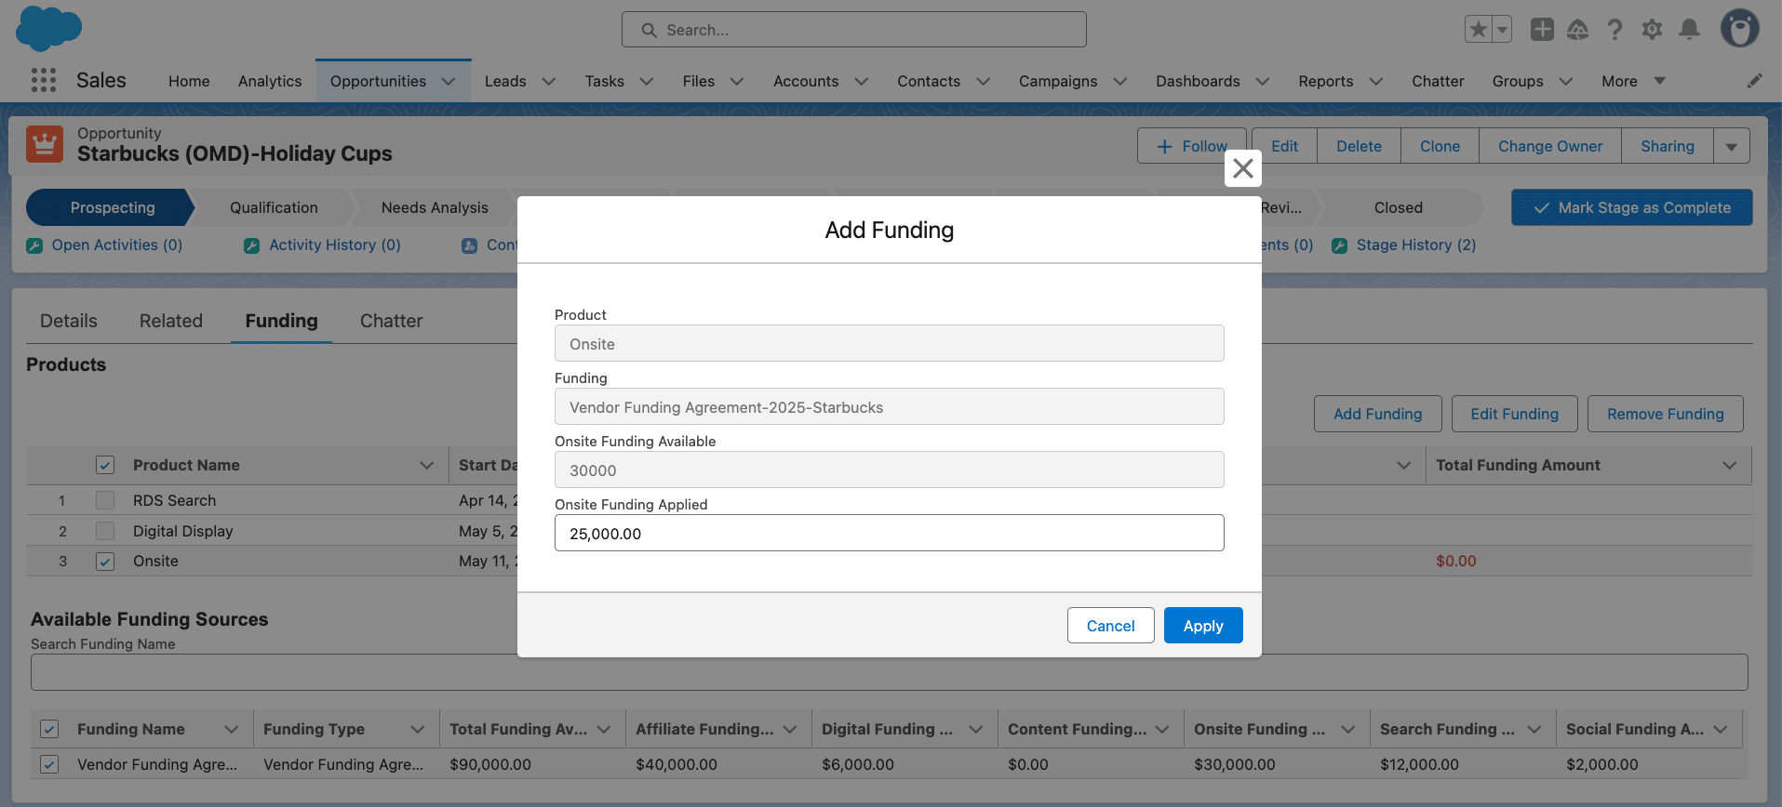Expand the Opportunities tab dropdown chevron

[x=449, y=81]
